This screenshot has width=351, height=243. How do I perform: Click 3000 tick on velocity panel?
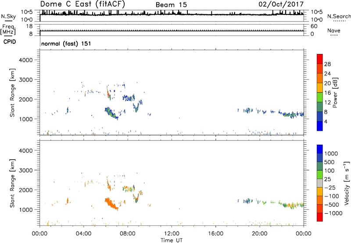click(25, 170)
